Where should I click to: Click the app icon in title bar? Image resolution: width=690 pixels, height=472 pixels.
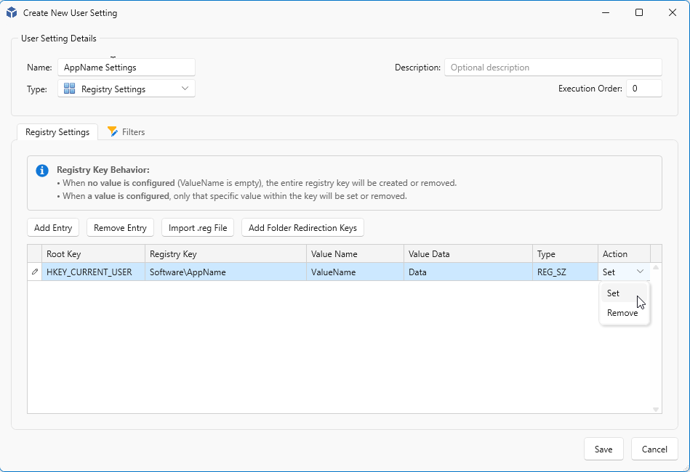pyautogui.click(x=12, y=12)
